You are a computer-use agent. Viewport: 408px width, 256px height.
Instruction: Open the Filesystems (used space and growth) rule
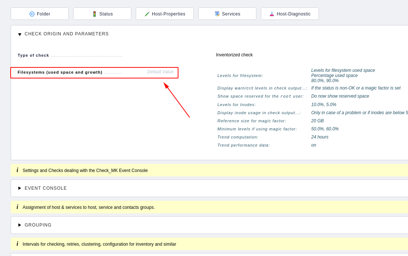60,73
